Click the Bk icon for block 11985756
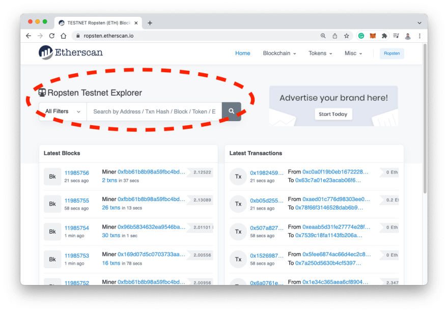The image size is (448, 312). point(52,177)
